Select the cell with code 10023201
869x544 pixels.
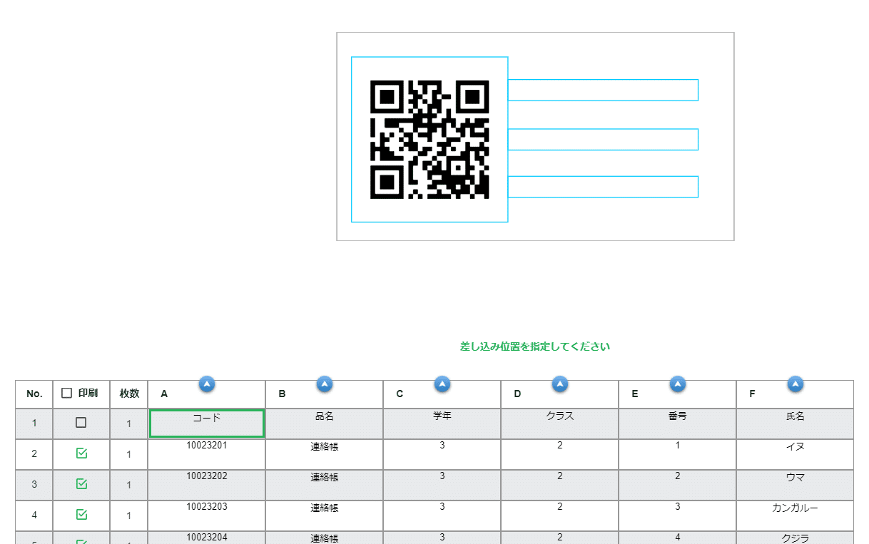tap(207, 454)
